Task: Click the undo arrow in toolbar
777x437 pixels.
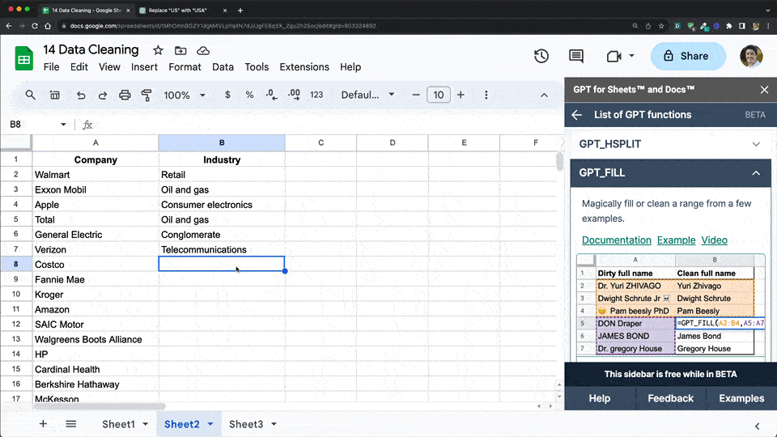Action: (x=81, y=95)
